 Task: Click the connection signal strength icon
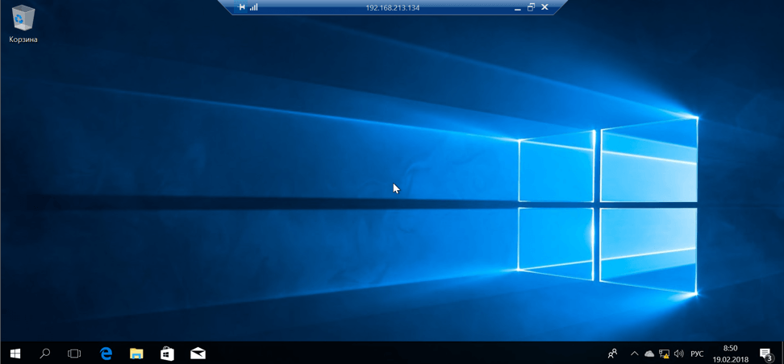pos(254,7)
